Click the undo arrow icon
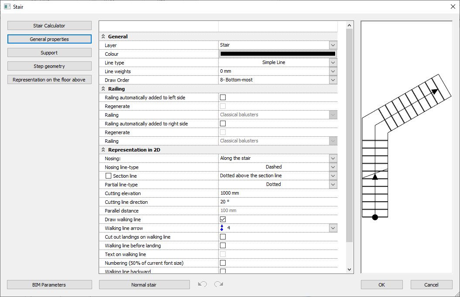 coord(202,284)
